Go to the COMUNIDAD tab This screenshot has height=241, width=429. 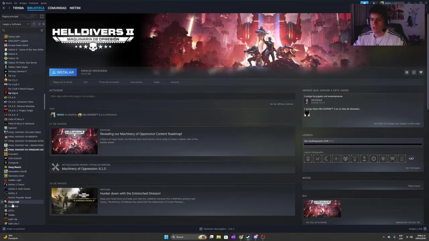[57, 8]
